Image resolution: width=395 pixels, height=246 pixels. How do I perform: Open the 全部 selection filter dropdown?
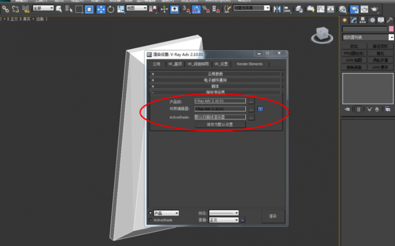pyautogui.click(x=43, y=8)
